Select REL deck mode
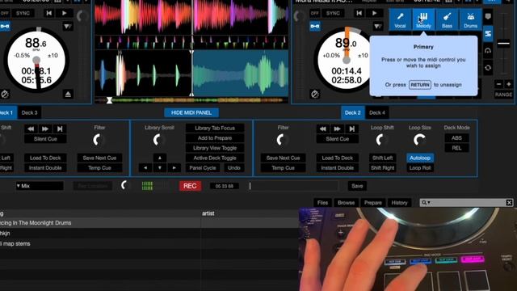 tap(456, 148)
